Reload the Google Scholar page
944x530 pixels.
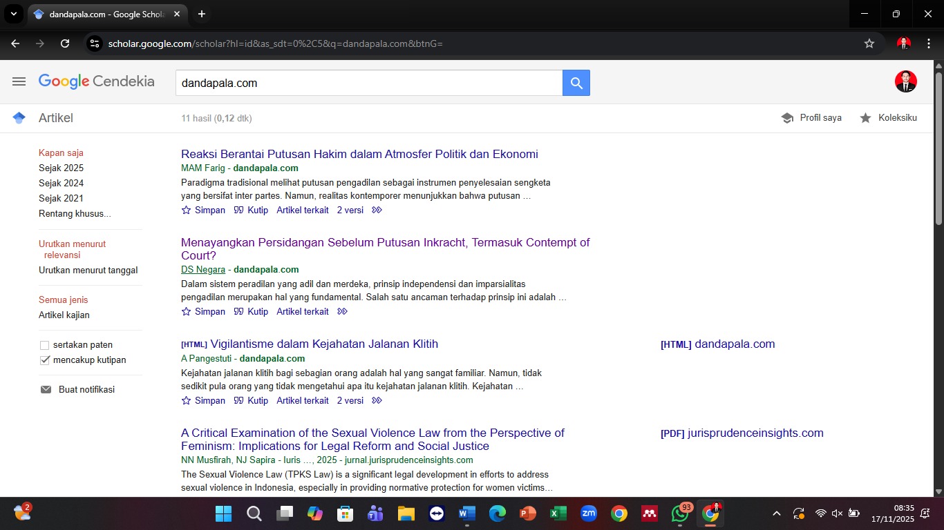tap(65, 43)
